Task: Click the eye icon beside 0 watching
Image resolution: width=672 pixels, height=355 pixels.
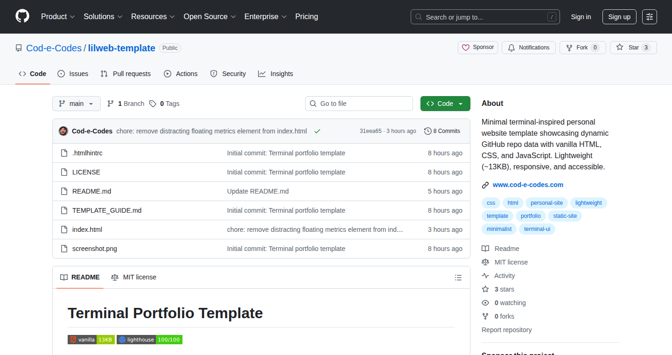Action: point(485,303)
